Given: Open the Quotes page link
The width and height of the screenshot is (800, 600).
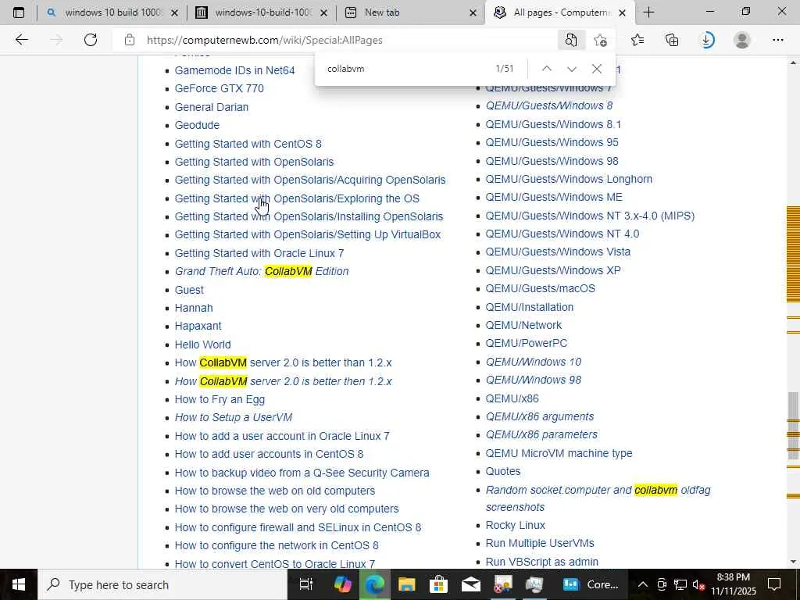Looking at the screenshot, I should pos(503,471).
